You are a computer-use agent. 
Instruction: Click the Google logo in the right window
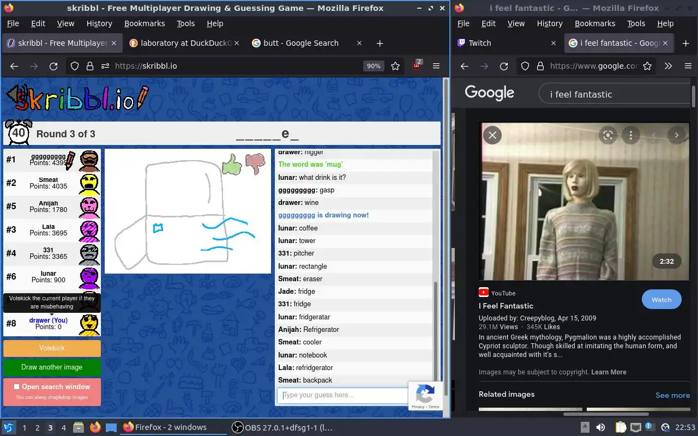[x=489, y=93]
